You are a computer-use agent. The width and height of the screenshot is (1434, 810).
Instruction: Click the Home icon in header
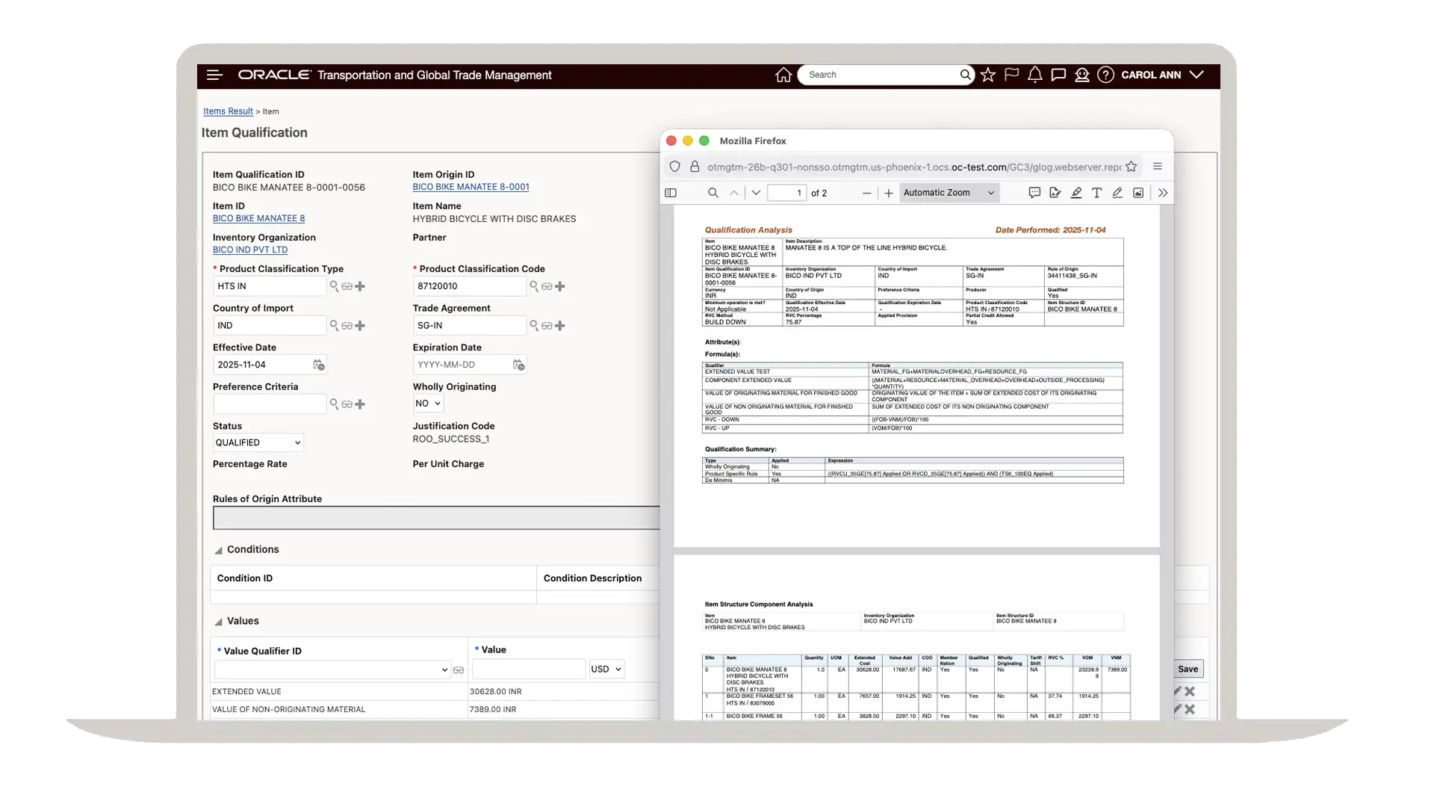click(783, 75)
